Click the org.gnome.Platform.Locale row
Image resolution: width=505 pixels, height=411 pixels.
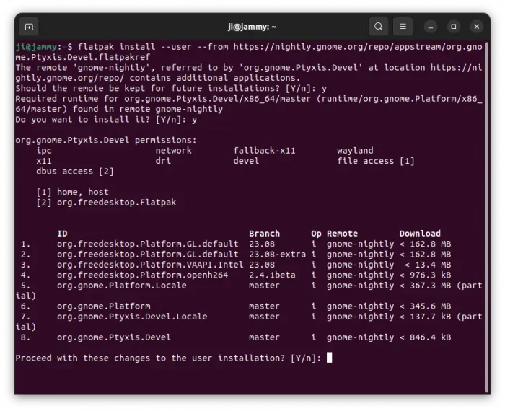pyautogui.click(x=121, y=286)
